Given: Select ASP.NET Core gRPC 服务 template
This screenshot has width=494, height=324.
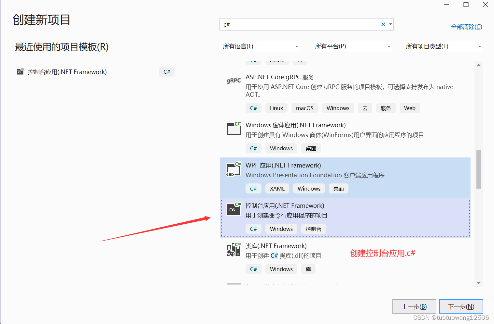Looking at the screenshot, I should click(x=345, y=93).
